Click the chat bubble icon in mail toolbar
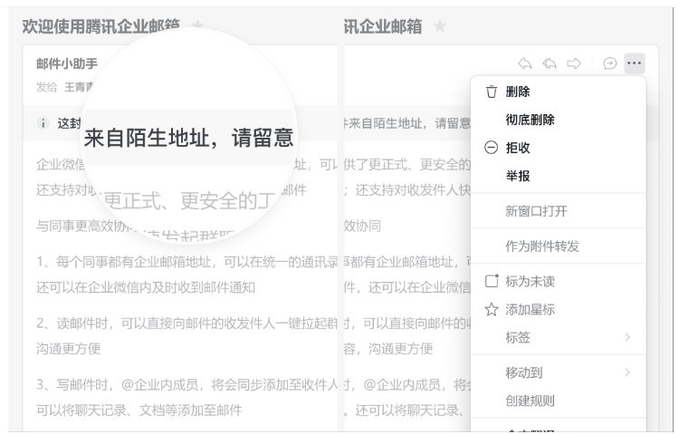 coord(609,63)
